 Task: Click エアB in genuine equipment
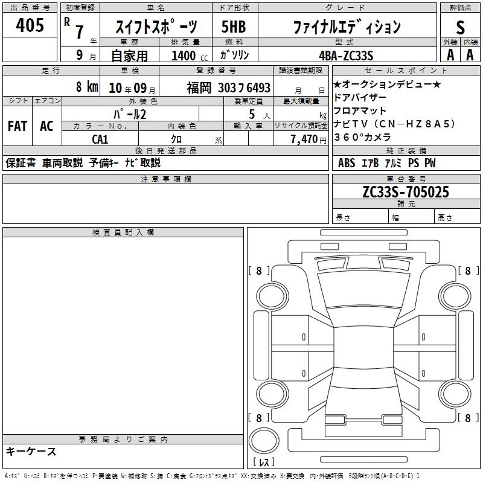pyautogui.click(x=370, y=163)
